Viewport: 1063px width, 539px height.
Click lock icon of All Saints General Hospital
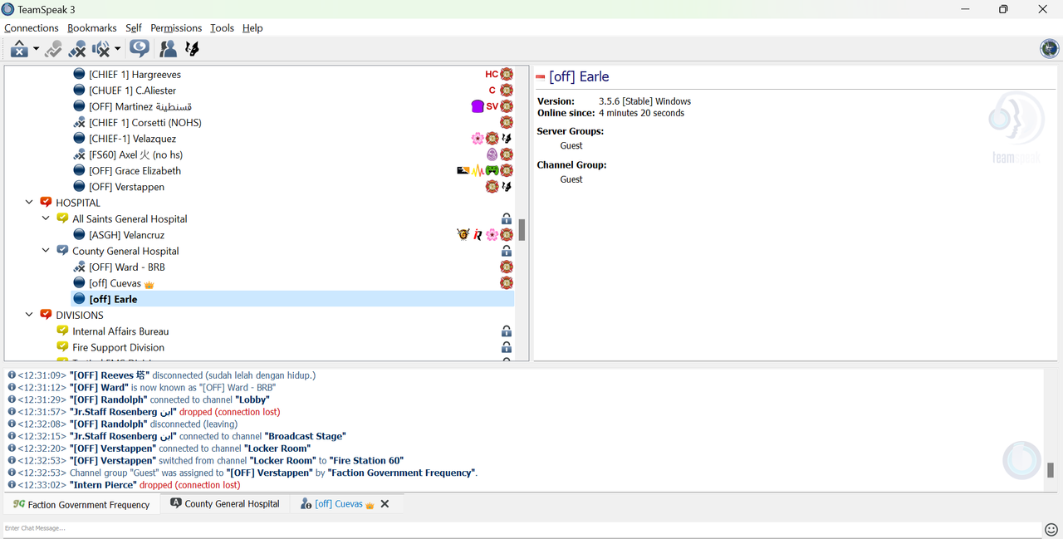click(507, 218)
